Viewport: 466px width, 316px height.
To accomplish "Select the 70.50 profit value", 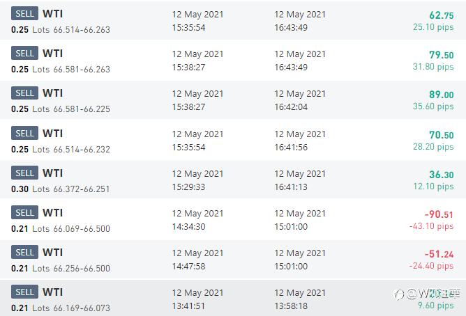I will (x=441, y=135).
